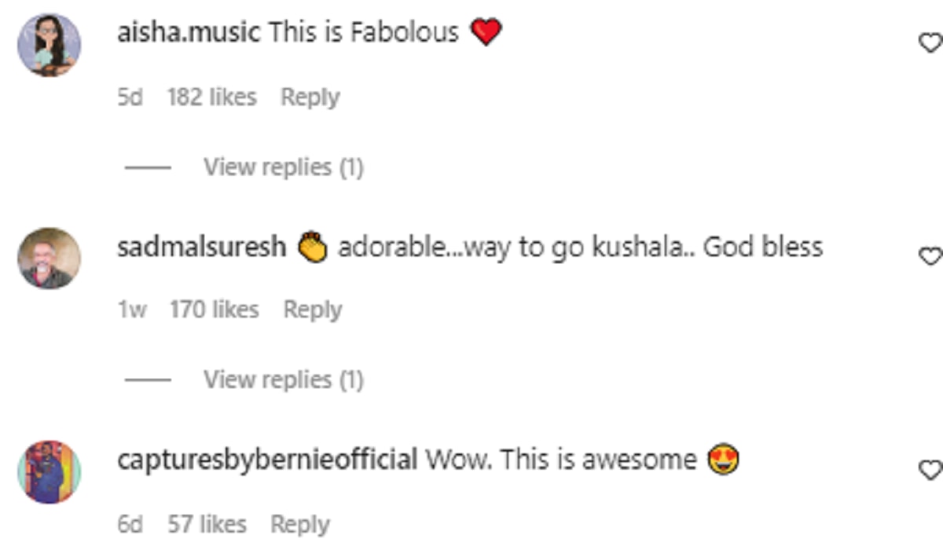This screenshot has width=943, height=550.
Task: Open the capturesbybernieofficial username link
Action: pos(267,460)
